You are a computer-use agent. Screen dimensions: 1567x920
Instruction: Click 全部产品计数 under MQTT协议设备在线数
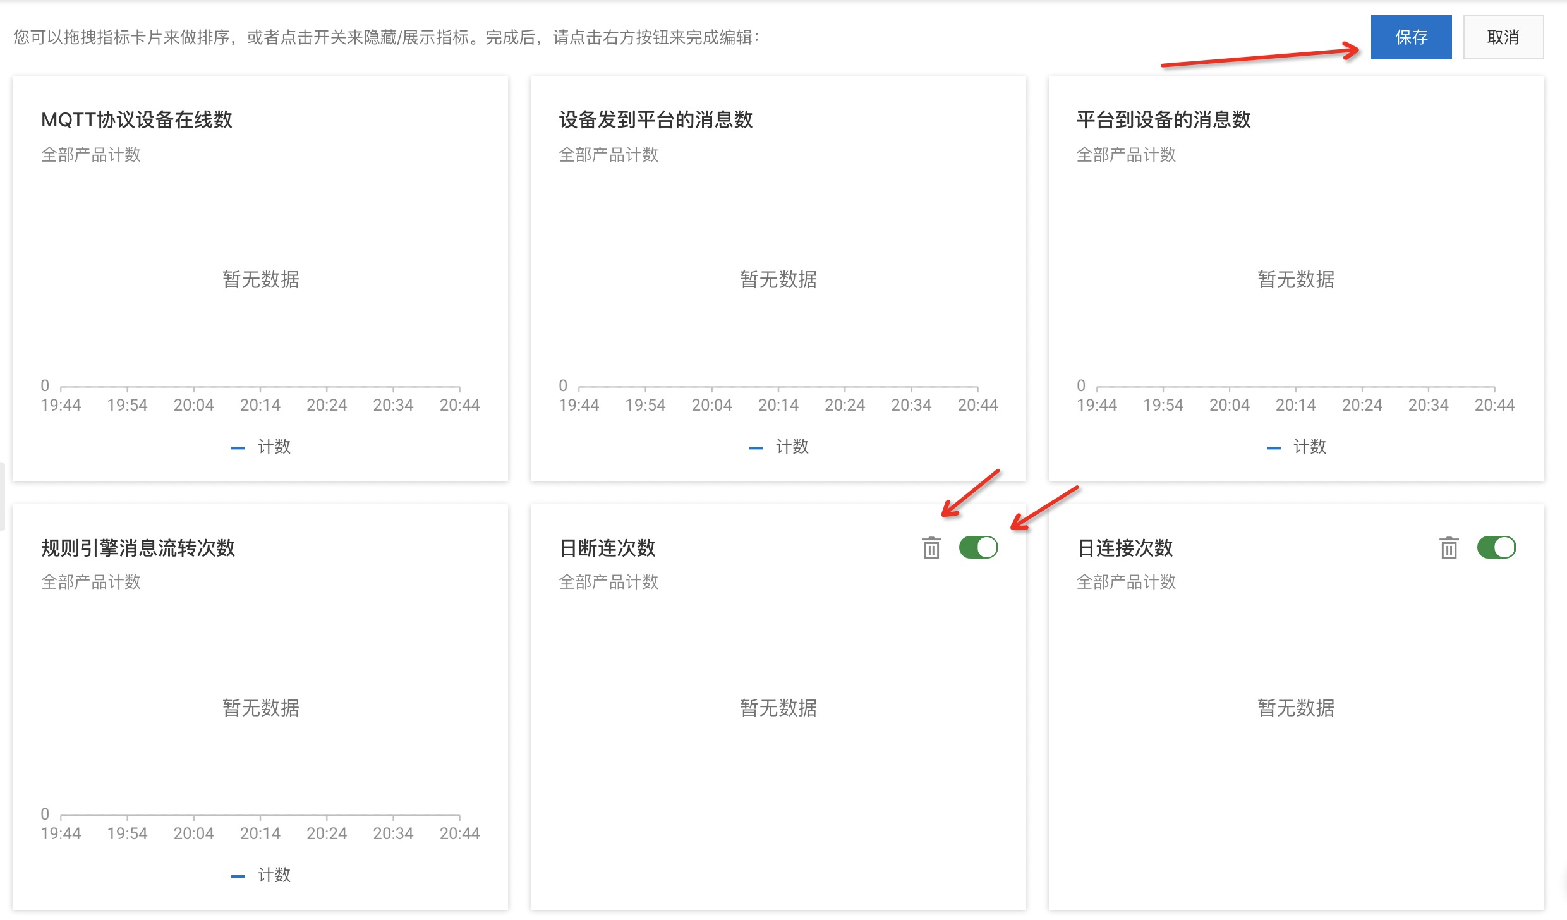(x=91, y=155)
